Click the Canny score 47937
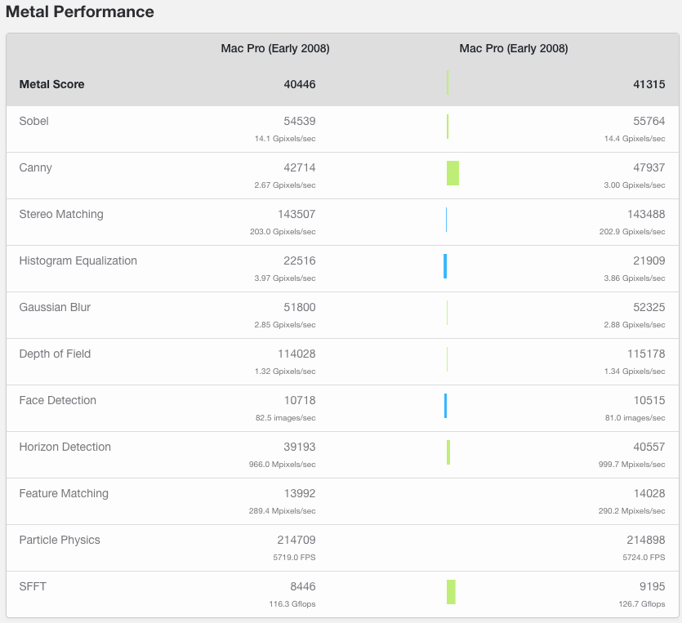This screenshot has height=623, width=682. pyautogui.click(x=649, y=168)
